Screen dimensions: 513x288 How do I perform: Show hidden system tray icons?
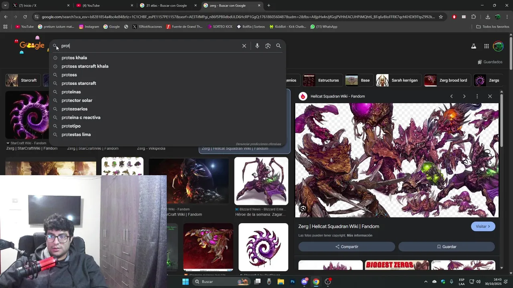426,282
